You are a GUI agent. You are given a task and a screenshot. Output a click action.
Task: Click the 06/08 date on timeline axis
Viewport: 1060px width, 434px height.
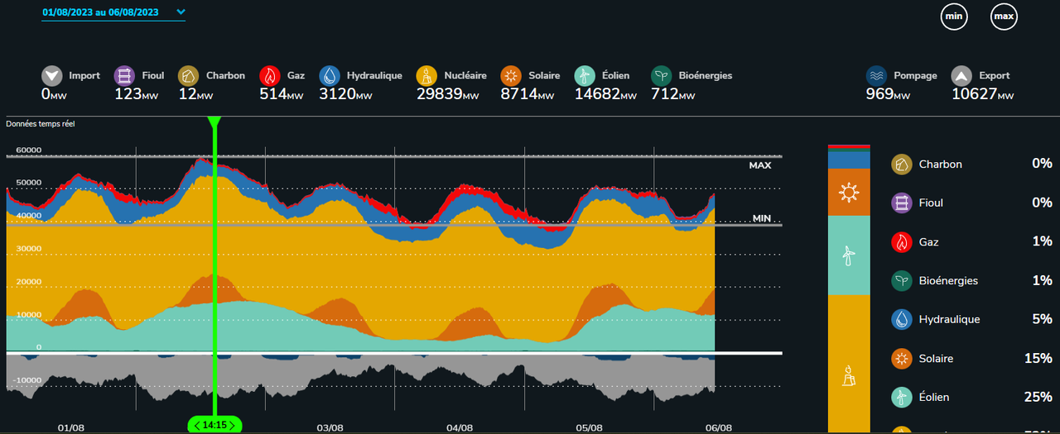click(718, 428)
